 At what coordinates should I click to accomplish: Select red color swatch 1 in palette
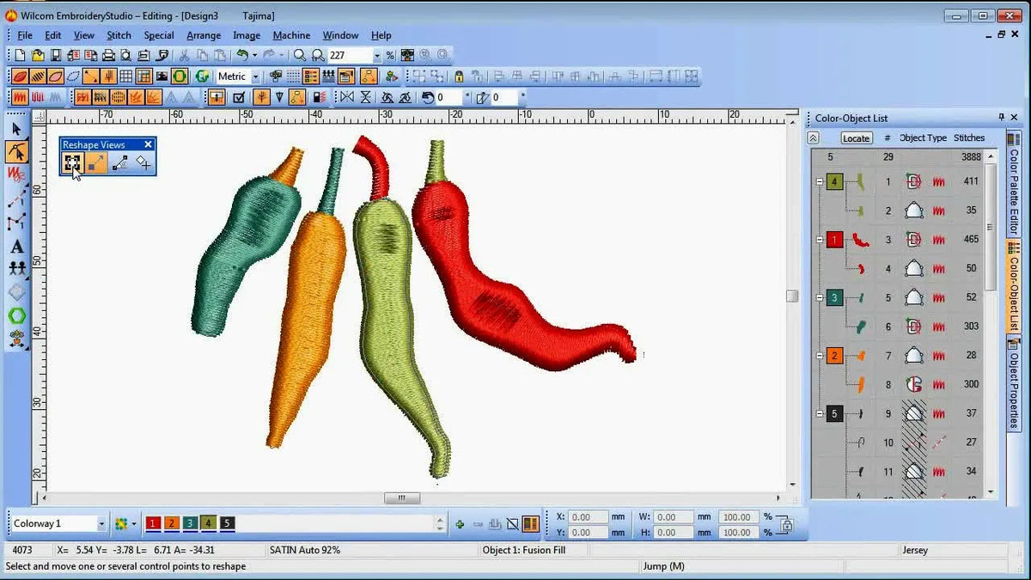coord(152,523)
